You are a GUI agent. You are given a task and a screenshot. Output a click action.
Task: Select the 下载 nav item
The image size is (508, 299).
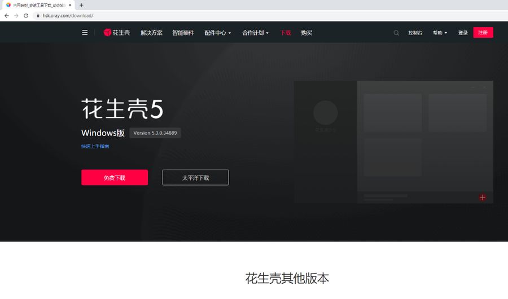pos(286,33)
